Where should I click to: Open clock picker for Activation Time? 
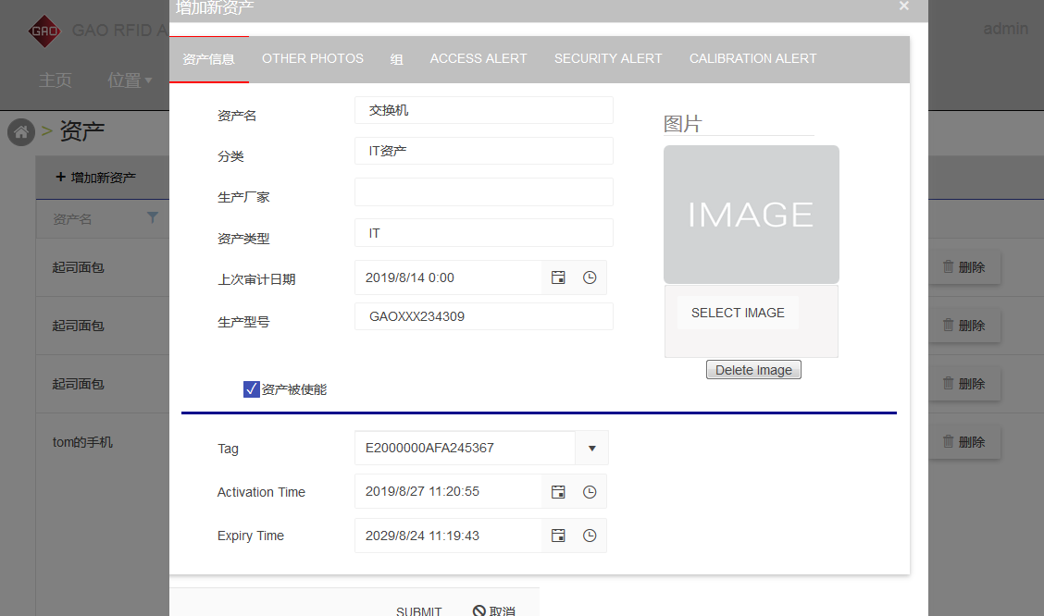pyautogui.click(x=590, y=492)
